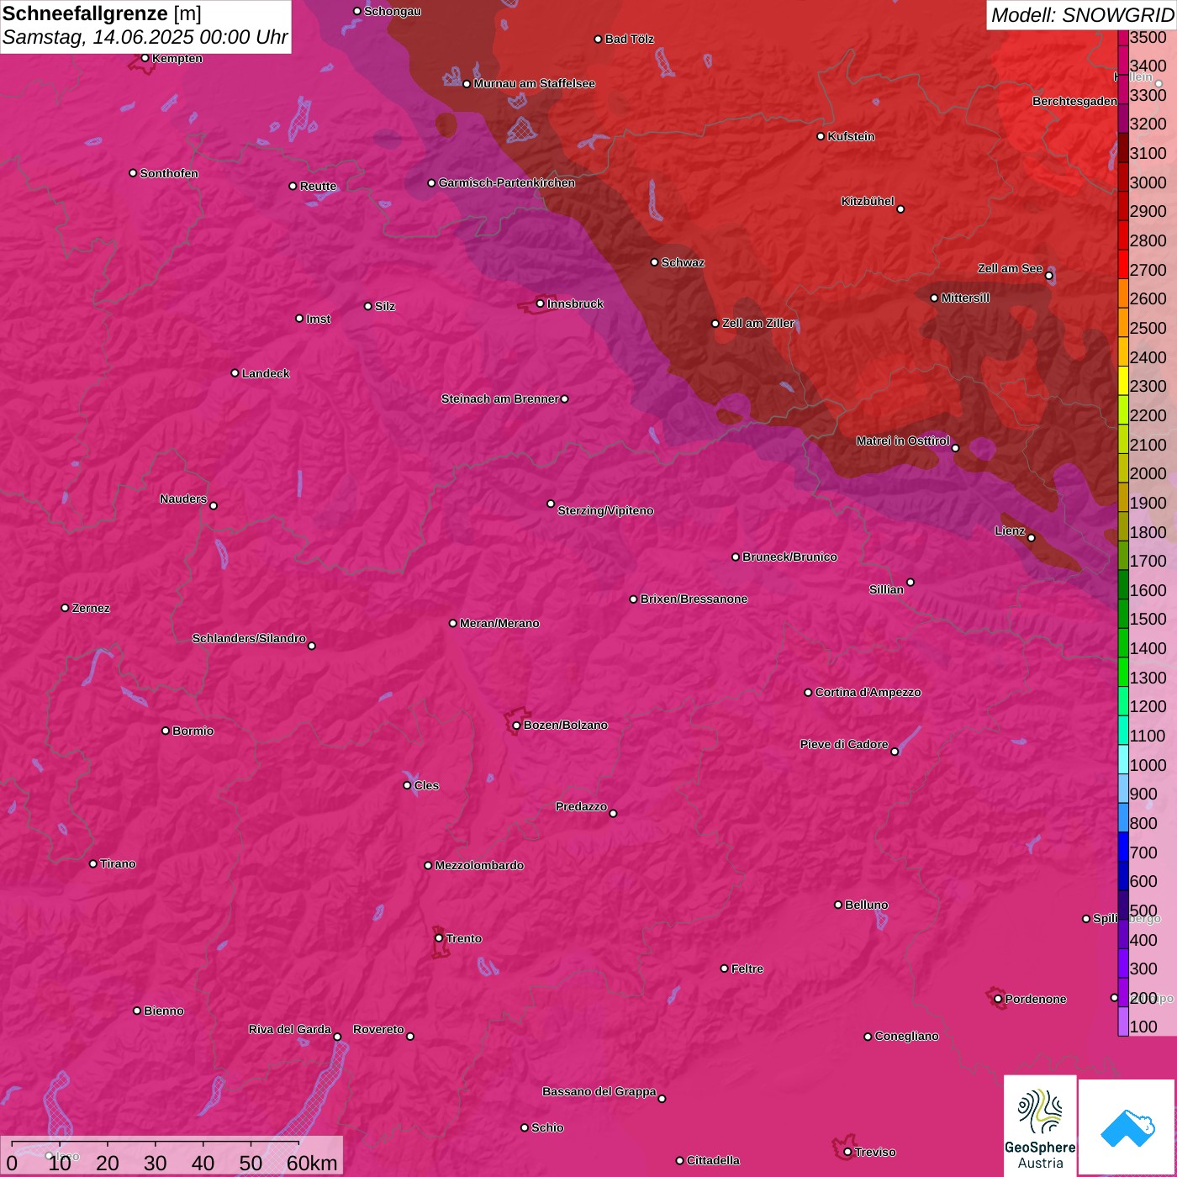
Task: Click the Matrei in Osttirol label
Action: click(x=903, y=441)
